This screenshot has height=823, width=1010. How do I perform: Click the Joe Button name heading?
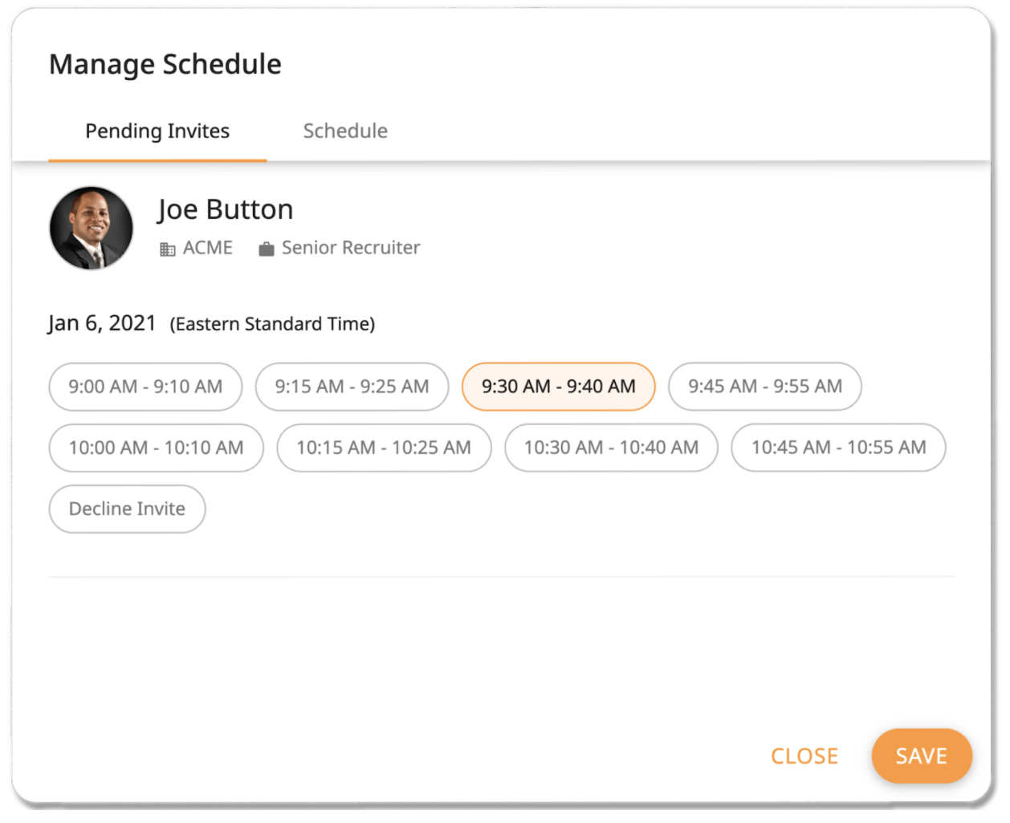tap(226, 209)
